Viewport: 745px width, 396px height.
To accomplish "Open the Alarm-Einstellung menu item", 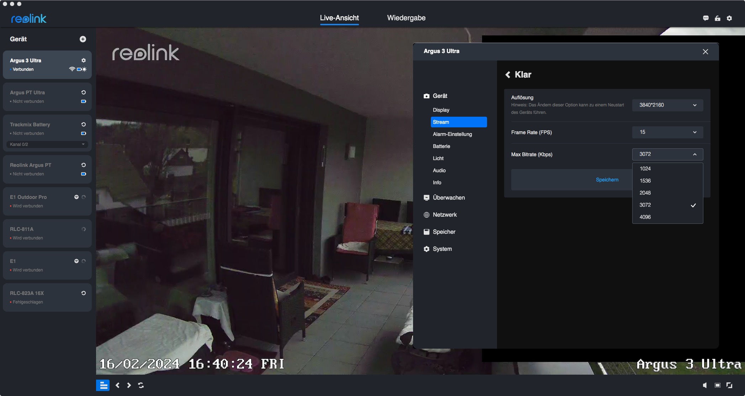I will point(452,134).
